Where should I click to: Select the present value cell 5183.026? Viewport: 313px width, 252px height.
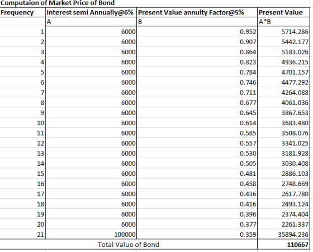[x=284, y=52]
